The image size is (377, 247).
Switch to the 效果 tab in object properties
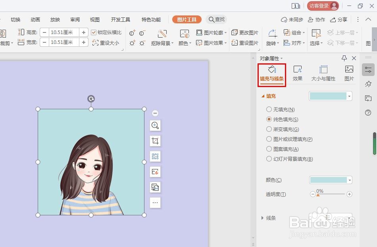tap(297, 73)
